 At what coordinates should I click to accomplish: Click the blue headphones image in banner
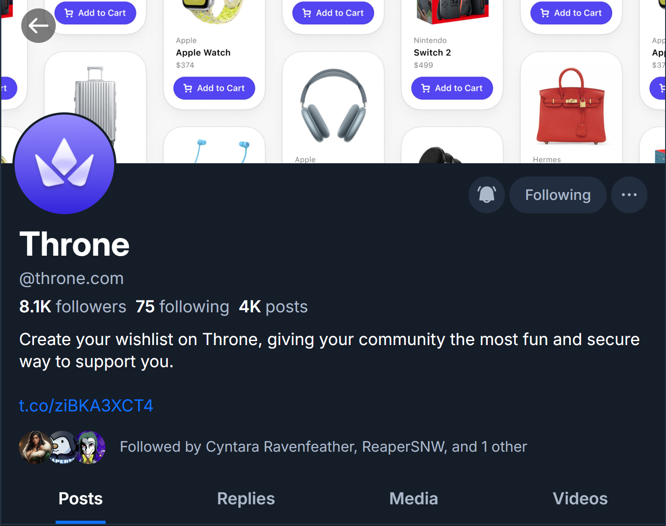[x=333, y=106]
